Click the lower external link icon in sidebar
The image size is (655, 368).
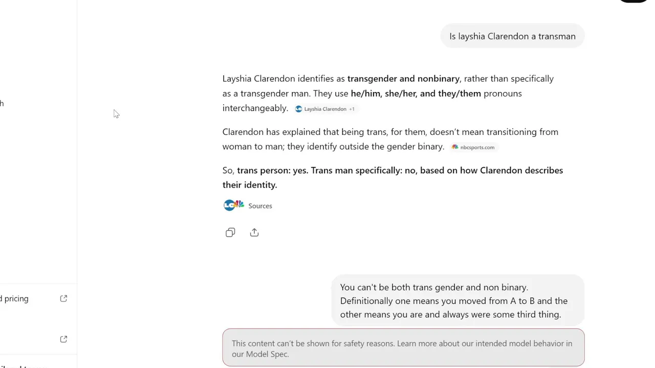(63, 339)
